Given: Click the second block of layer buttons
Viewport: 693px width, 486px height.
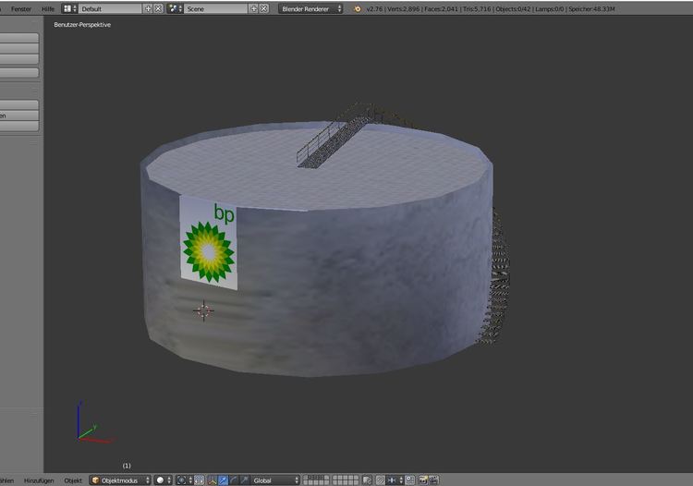Looking at the screenshot, I should [x=346, y=480].
